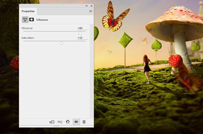Click the Saturation value field showing +23
This screenshot has height=134, width=203.
[x=80, y=38]
